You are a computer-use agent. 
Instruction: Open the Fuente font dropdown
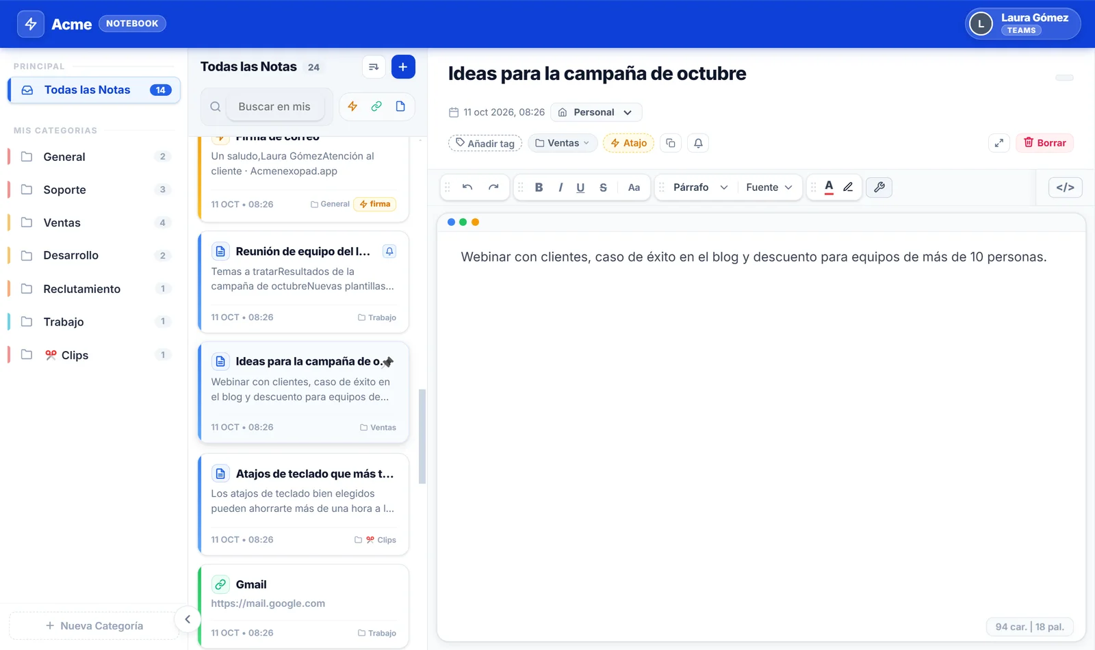coord(769,187)
